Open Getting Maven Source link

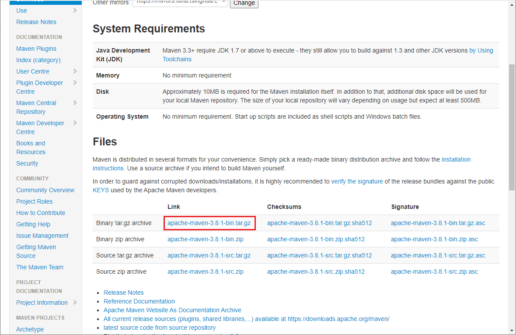[x=36, y=251]
